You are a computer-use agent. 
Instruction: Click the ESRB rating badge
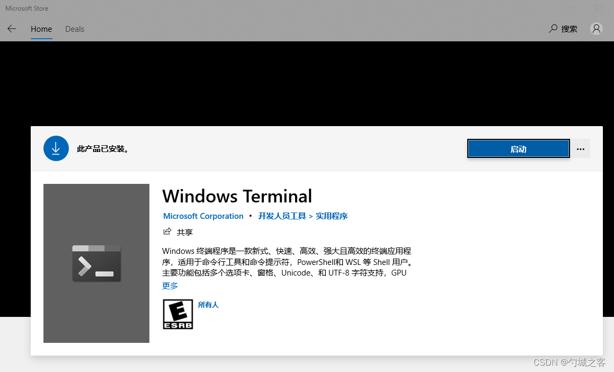[x=178, y=314]
